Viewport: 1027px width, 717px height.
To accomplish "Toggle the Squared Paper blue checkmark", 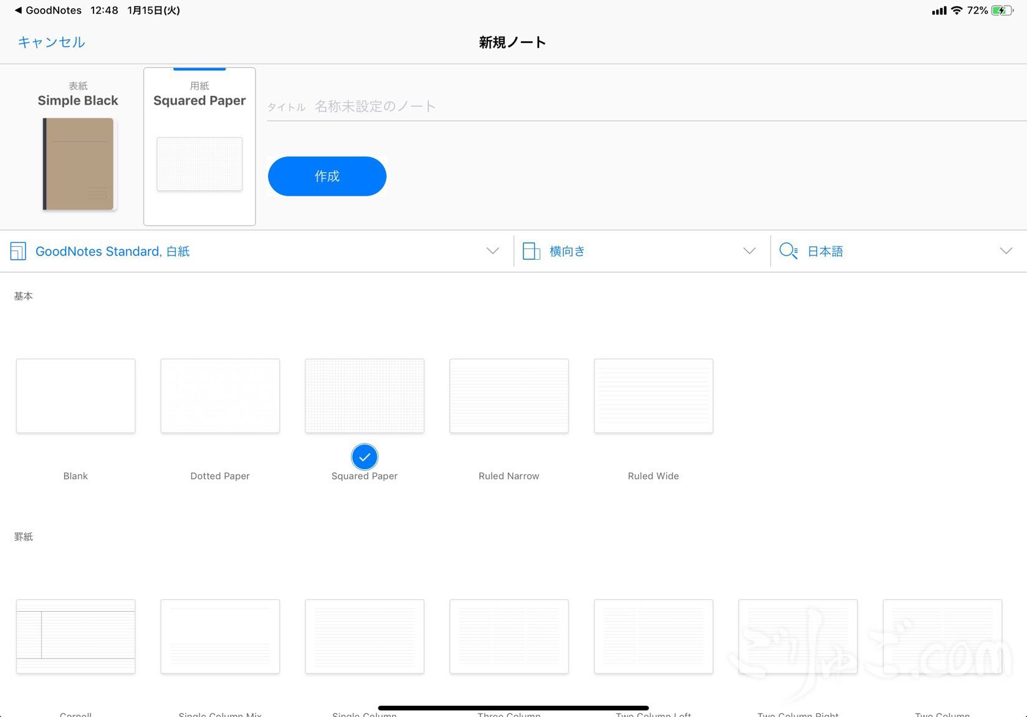I will coord(365,457).
